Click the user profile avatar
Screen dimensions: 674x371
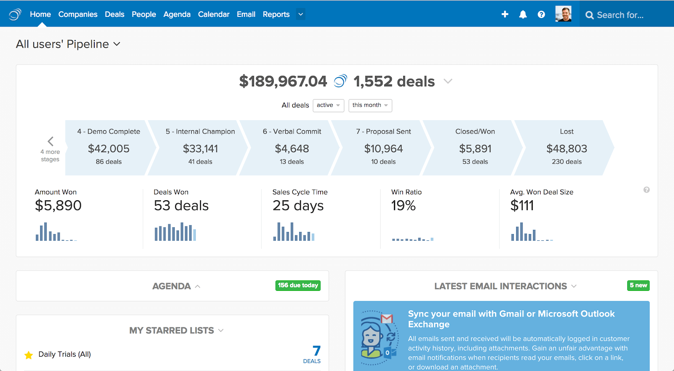tap(563, 14)
